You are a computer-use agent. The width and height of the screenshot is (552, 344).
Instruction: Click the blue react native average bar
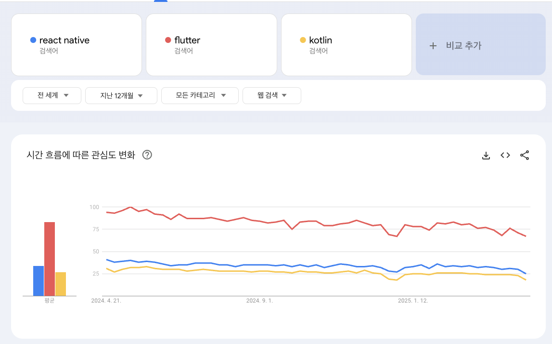tap(39, 281)
